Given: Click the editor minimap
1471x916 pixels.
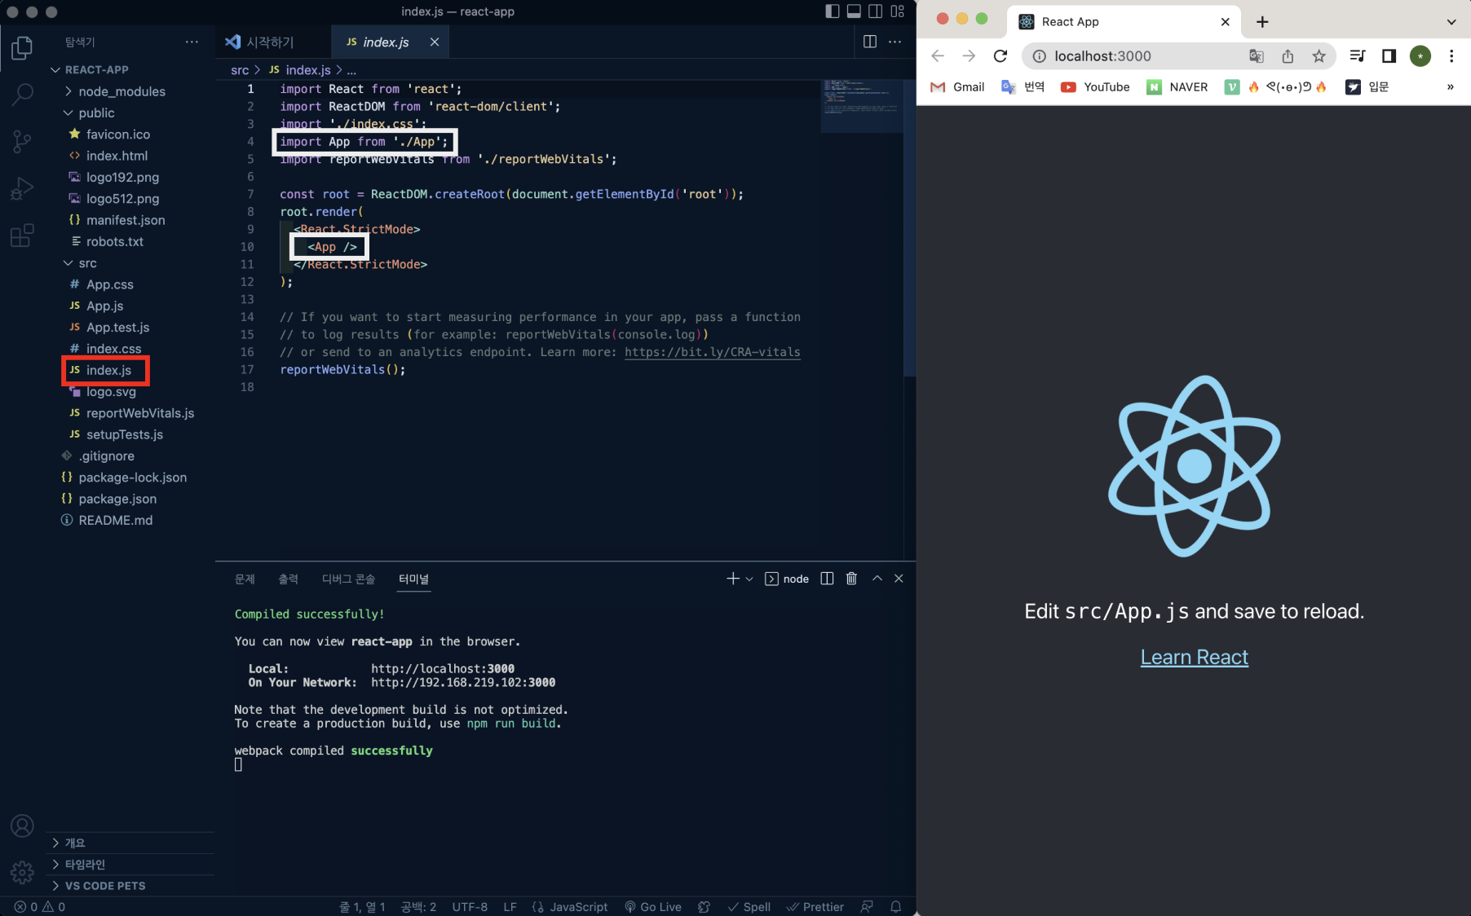Looking at the screenshot, I should coord(861,106).
